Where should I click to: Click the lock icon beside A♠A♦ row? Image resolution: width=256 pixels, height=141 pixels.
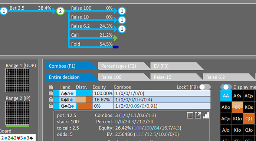[51, 93]
